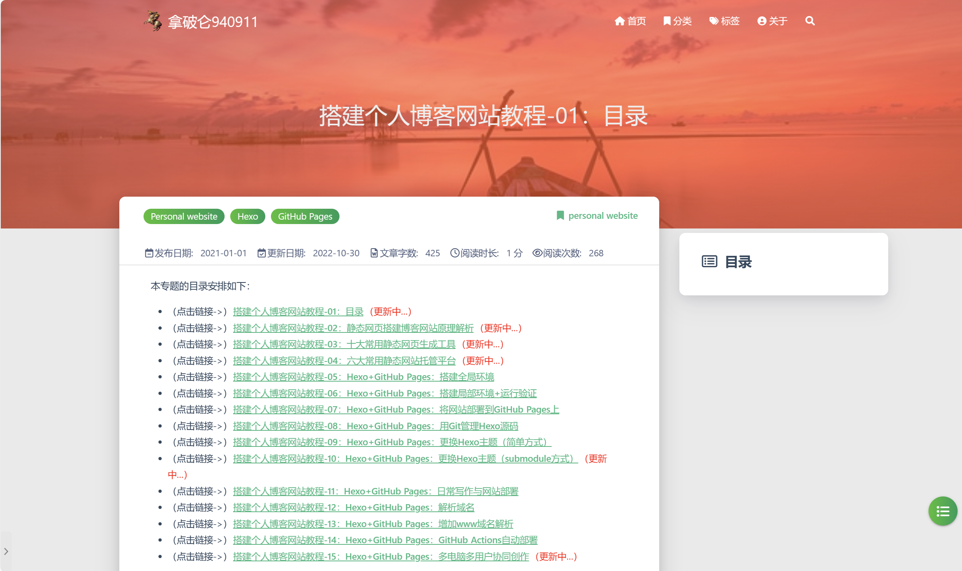
Task: Expand the left edge sidebar chevron
Action: tap(6, 551)
